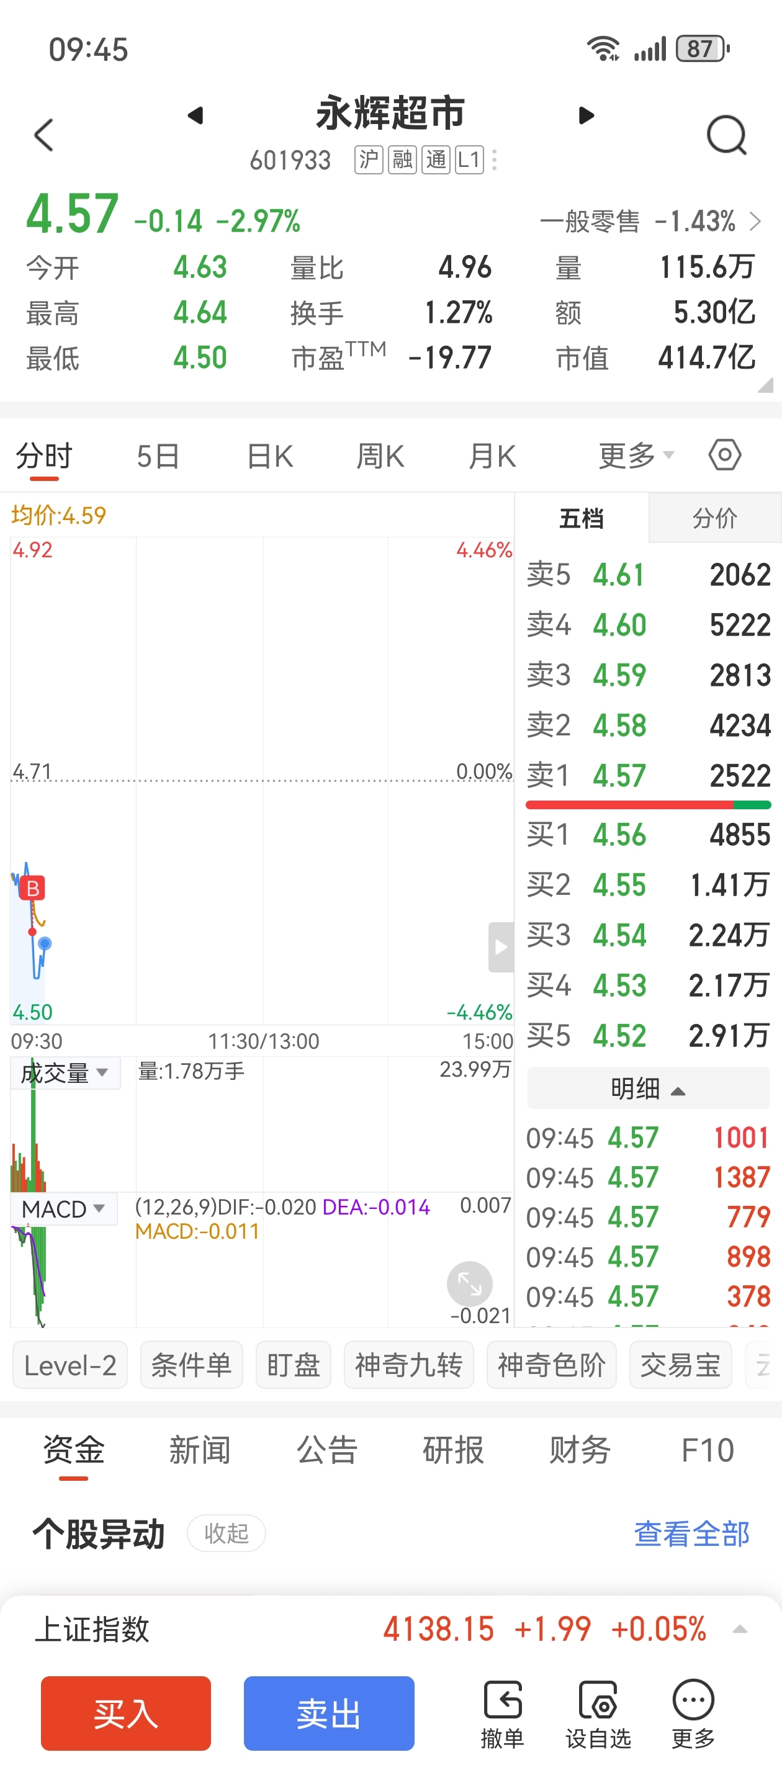Open the 财务 tab
This screenshot has height=1765, width=782.
click(580, 1450)
